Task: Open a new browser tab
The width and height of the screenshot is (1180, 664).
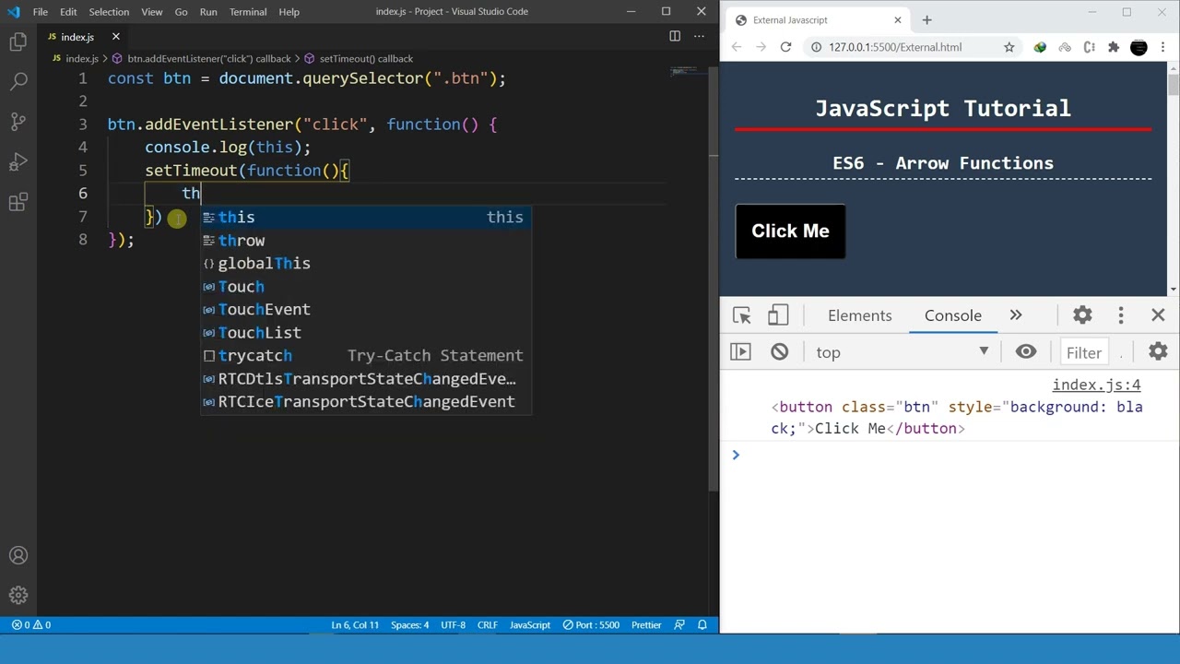Action: (x=926, y=19)
